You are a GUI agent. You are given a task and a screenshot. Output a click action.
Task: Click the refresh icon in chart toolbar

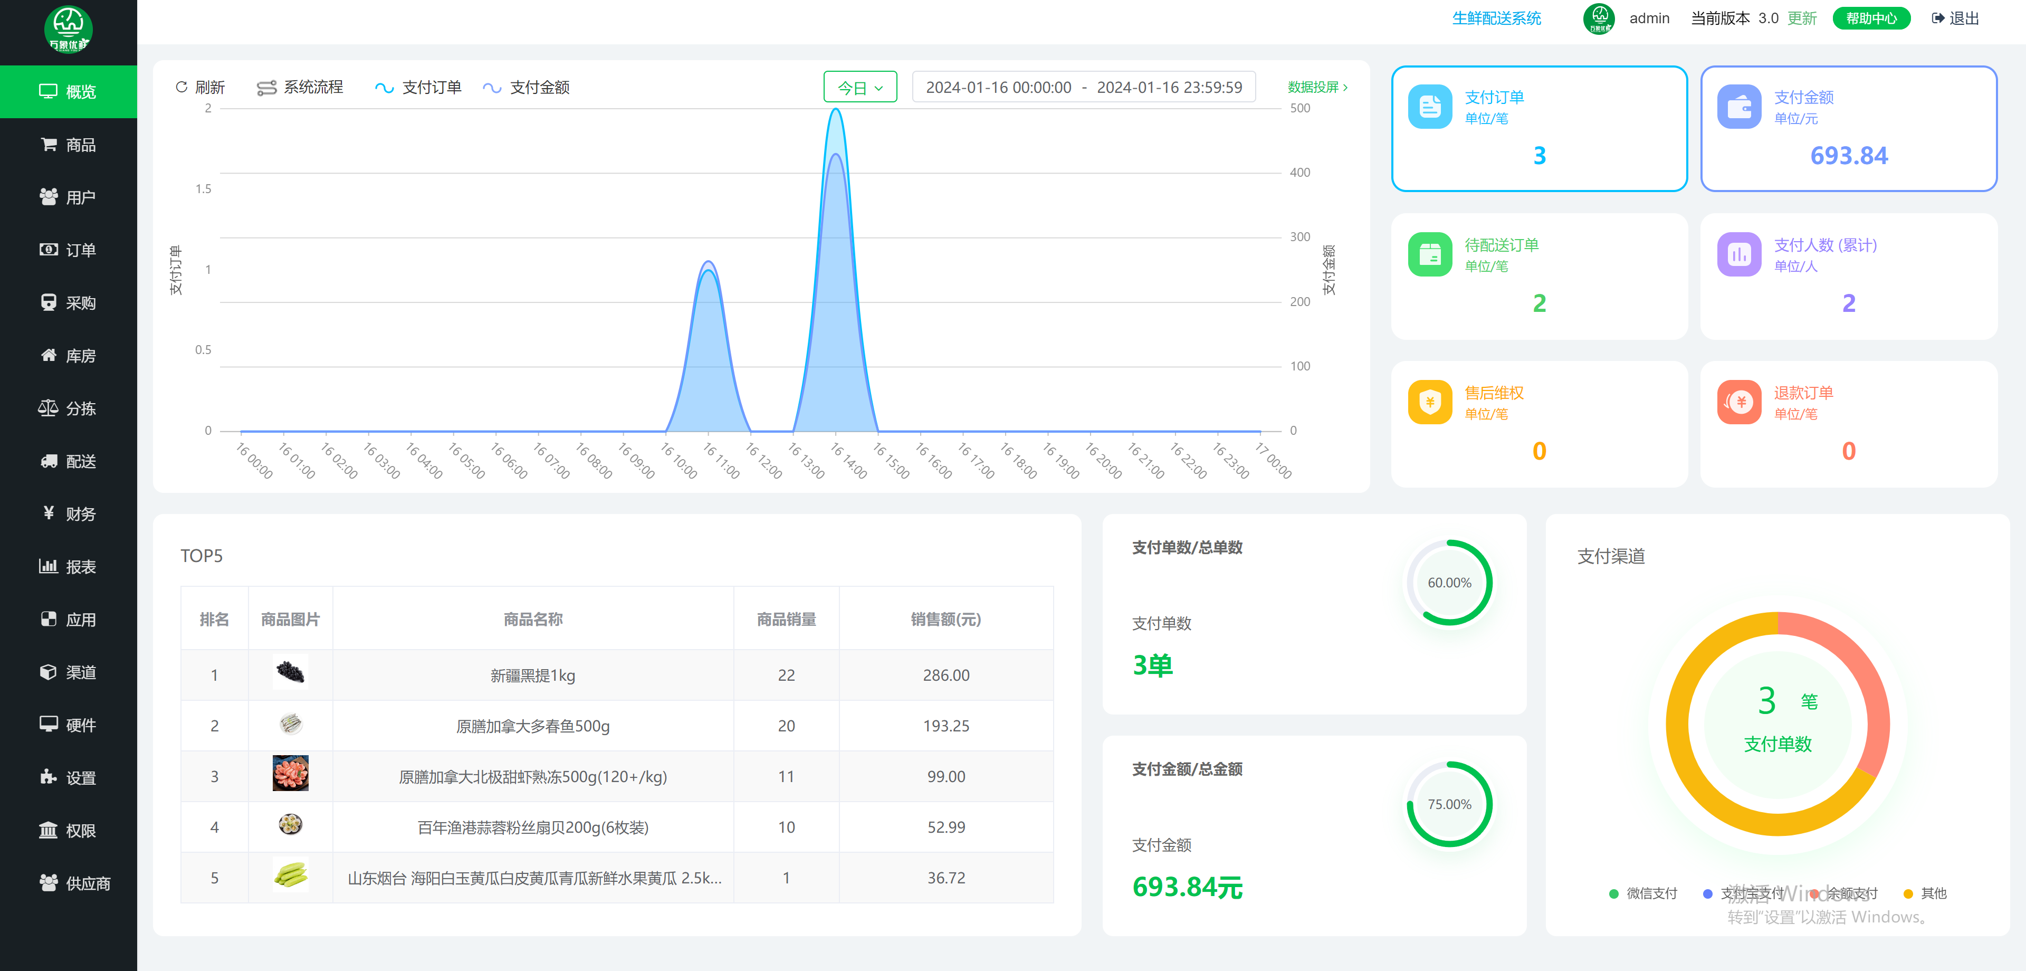coord(181,88)
